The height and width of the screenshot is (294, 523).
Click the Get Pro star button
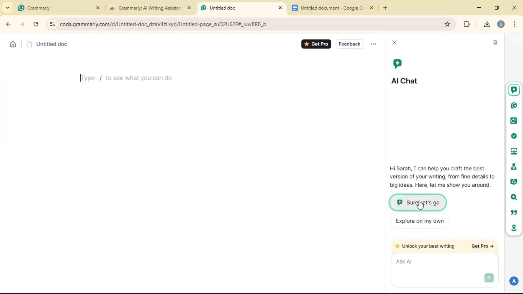click(x=316, y=44)
